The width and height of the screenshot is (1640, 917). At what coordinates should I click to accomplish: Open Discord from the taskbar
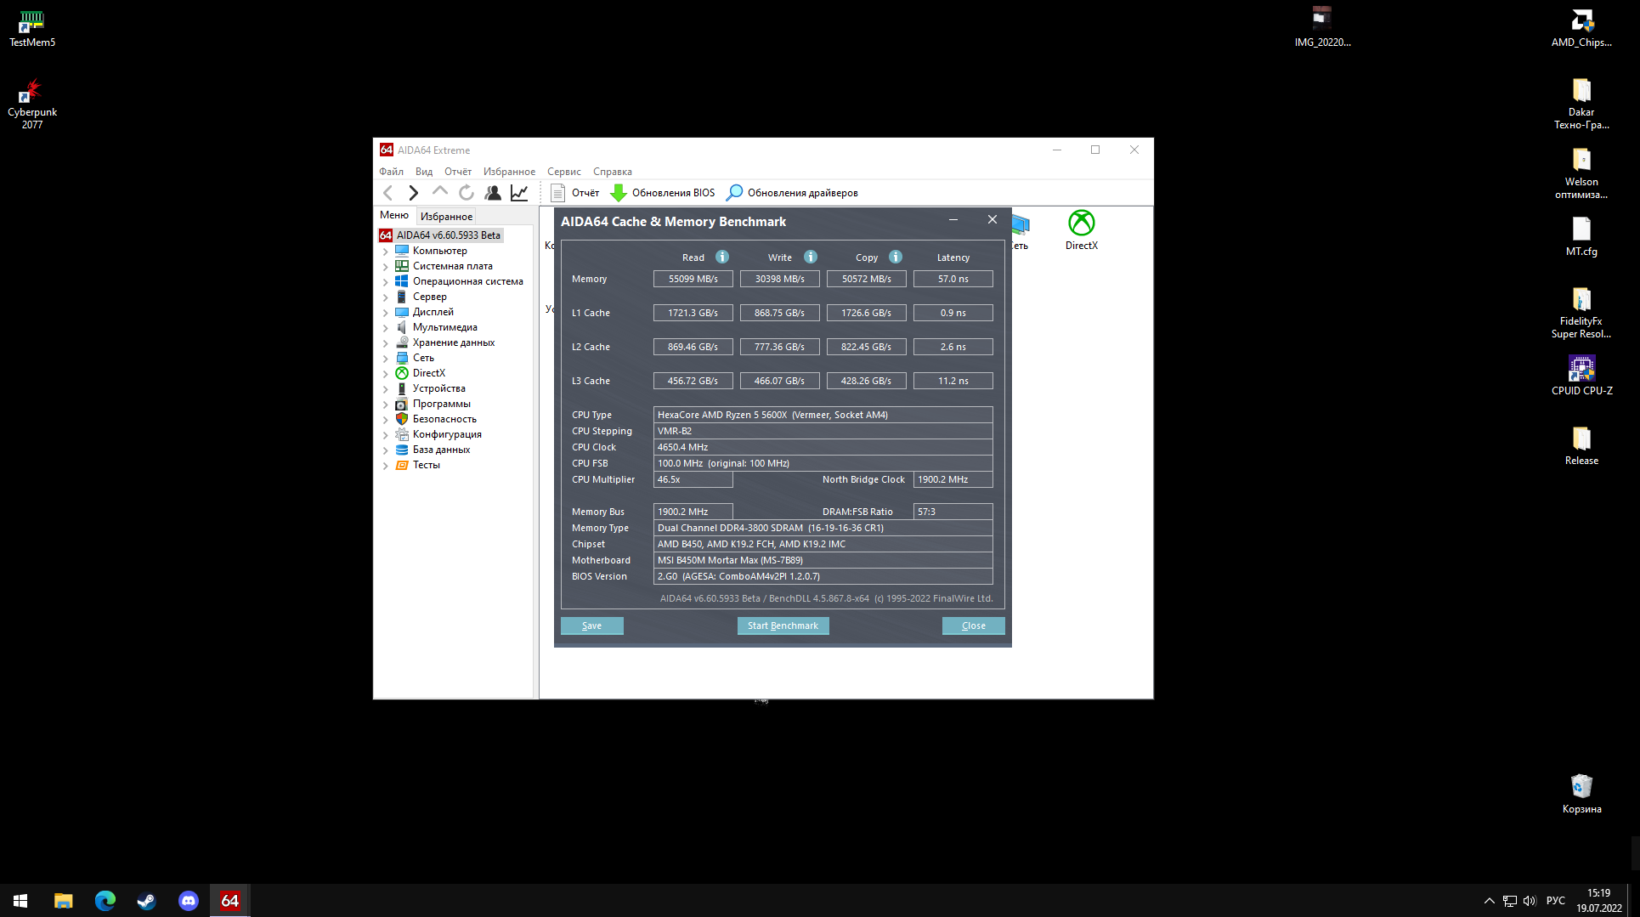click(189, 901)
